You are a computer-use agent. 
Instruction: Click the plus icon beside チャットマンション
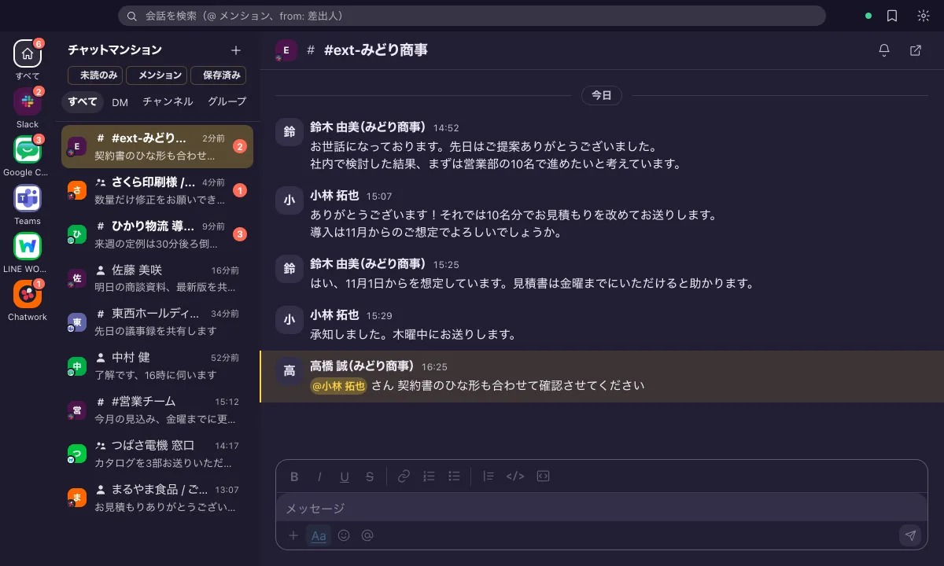pyautogui.click(x=235, y=50)
